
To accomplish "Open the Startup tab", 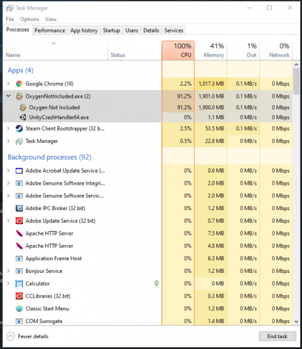I will pos(111,30).
